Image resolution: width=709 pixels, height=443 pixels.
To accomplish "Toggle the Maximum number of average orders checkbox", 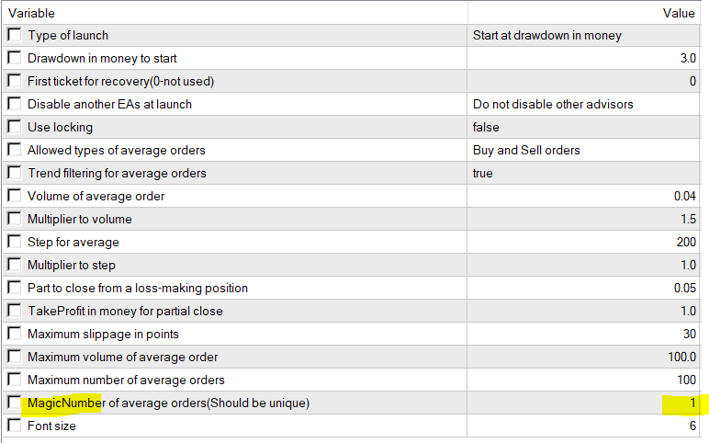I will pyautogui.click(x=14, y=381).
